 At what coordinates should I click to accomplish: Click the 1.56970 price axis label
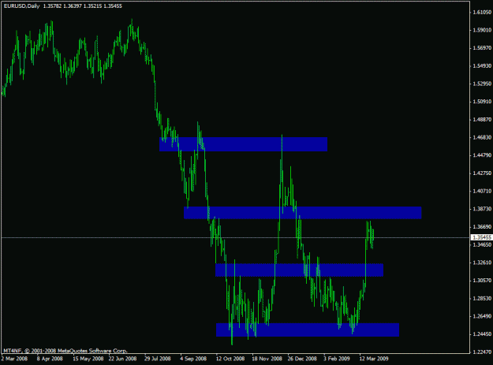coord(482,48)
